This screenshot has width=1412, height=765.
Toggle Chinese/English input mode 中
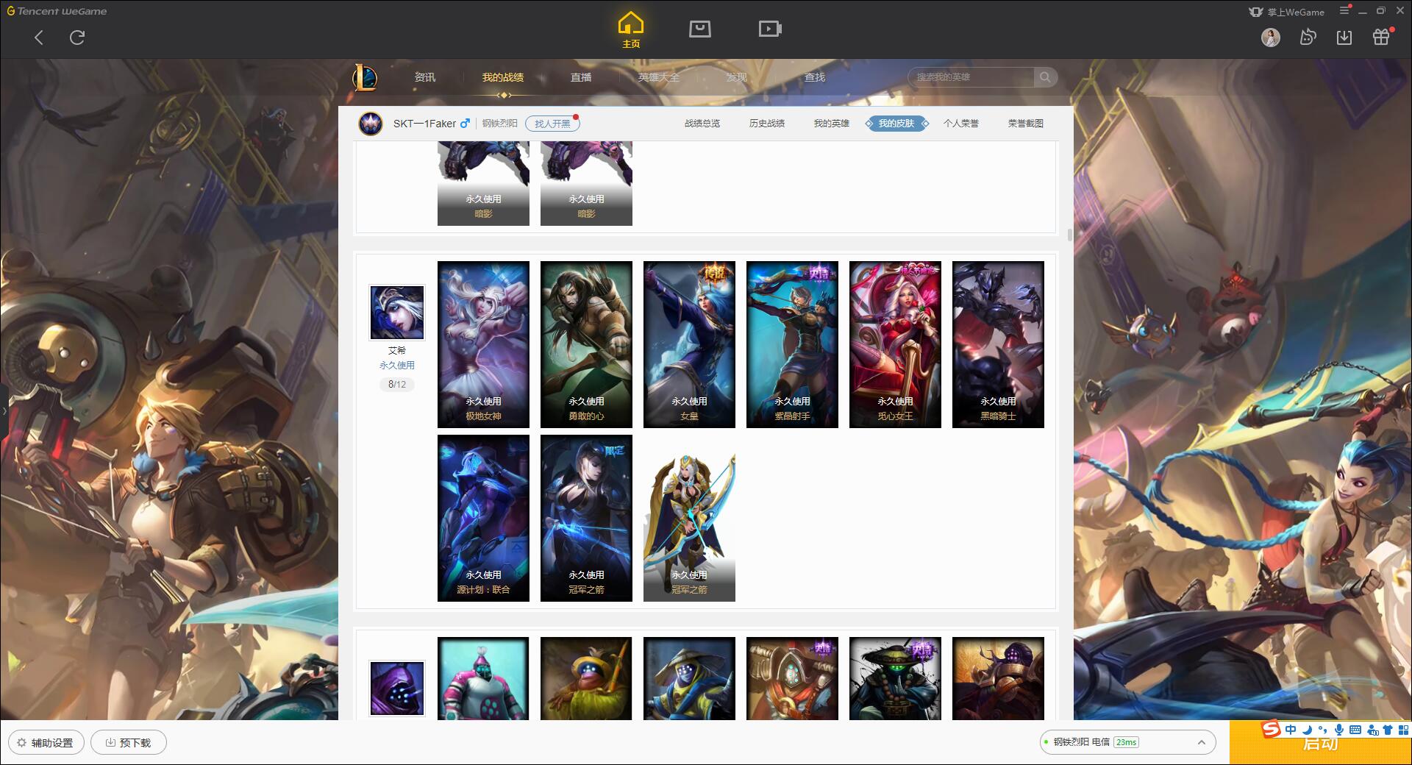1291,730
